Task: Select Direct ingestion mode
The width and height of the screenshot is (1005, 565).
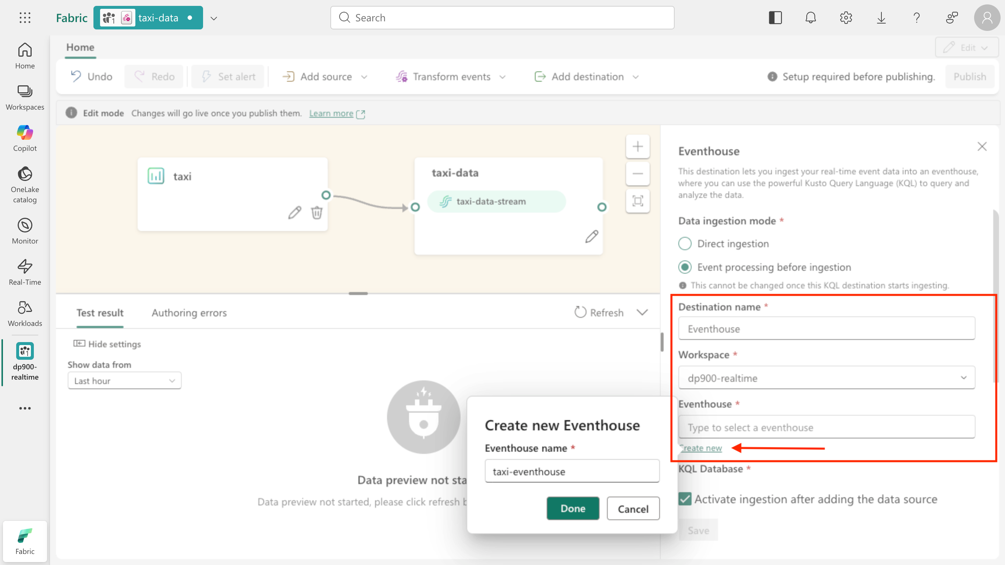Action: pyautogui.click(x=685, y=244)
